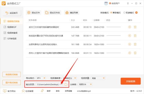Viewport: 144px width, 94px height.
Task: Switch to 视频转GIF sidebar tab
Action: pyautogui.click(x=12, y=27)
